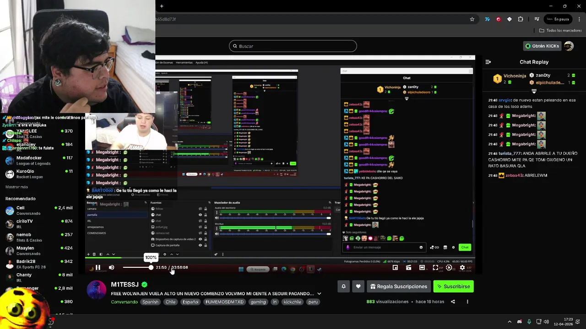This screenshot has width=586, height=329.
Task: Expand the chat leaderboard below Vichoninja
Action: pyautogui.click(x=534, y=91)
